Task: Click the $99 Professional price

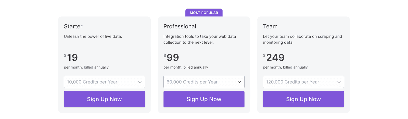Action: [x=172, y=58]
